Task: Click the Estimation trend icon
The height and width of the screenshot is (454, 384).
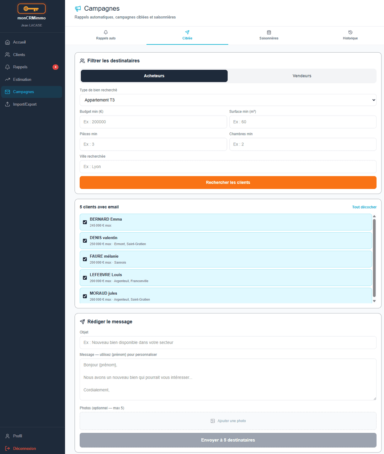Action: pos(7,79)
